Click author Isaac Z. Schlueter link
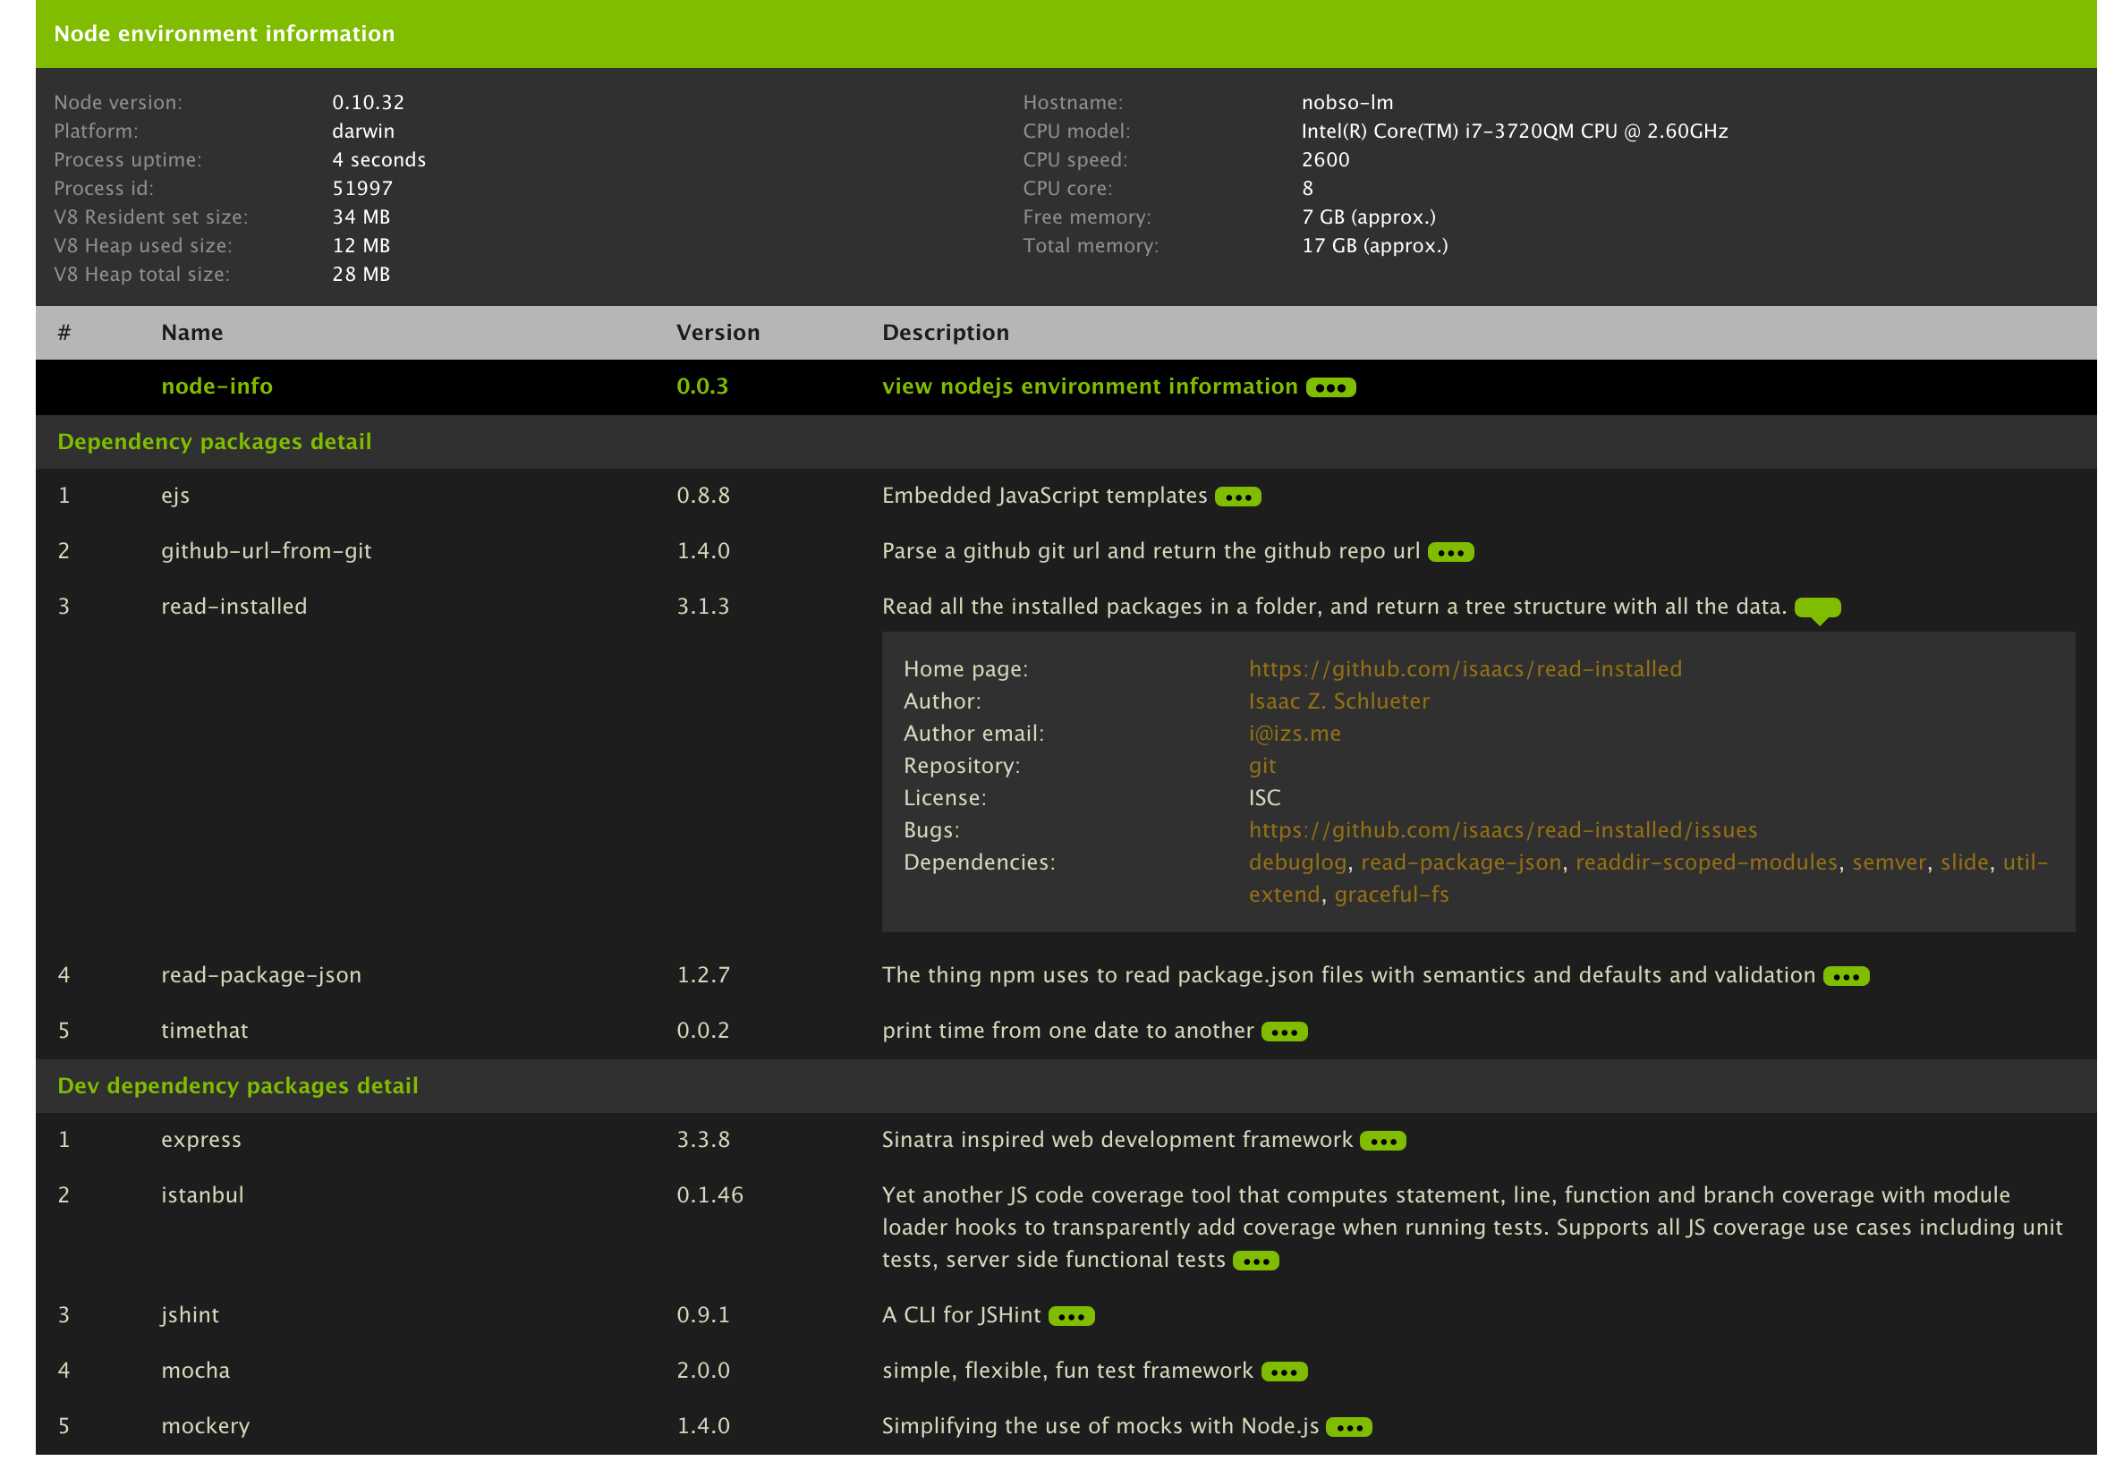This screenshot has width=2115, height=1478. (x=1338, y=701)
